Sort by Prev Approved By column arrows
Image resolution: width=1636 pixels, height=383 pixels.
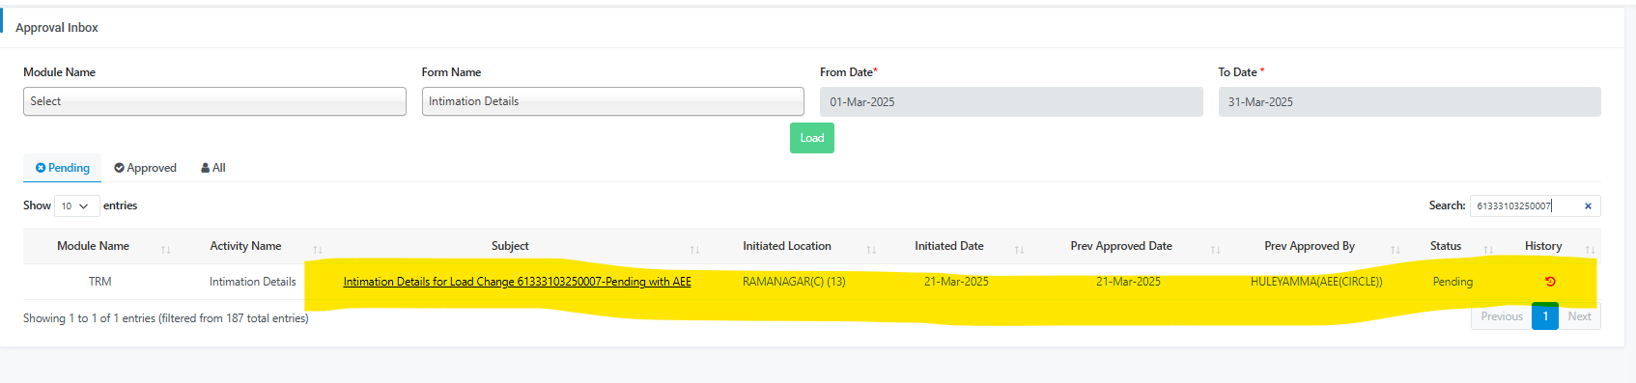click(x=1395, y=250)
